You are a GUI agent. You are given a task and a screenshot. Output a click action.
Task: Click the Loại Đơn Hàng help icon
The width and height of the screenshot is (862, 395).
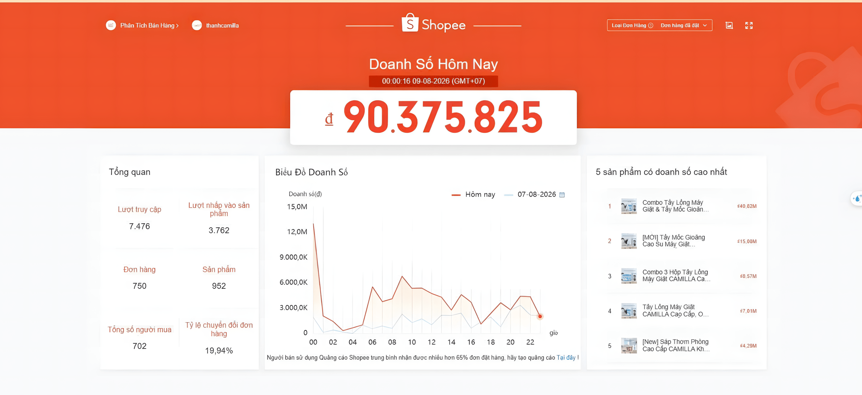651,25
